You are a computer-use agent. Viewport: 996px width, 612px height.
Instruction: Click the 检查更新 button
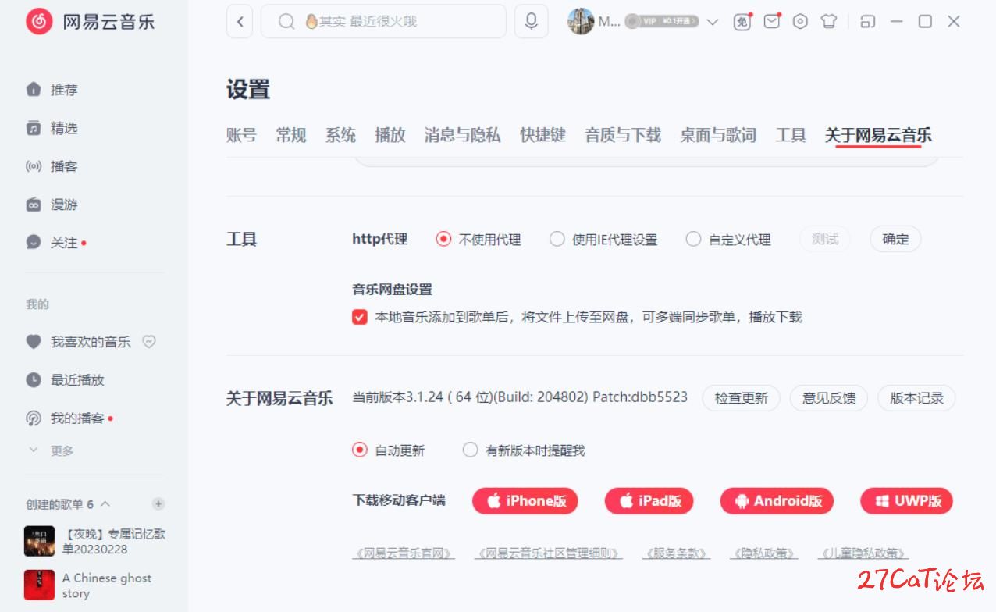point(742,398)
